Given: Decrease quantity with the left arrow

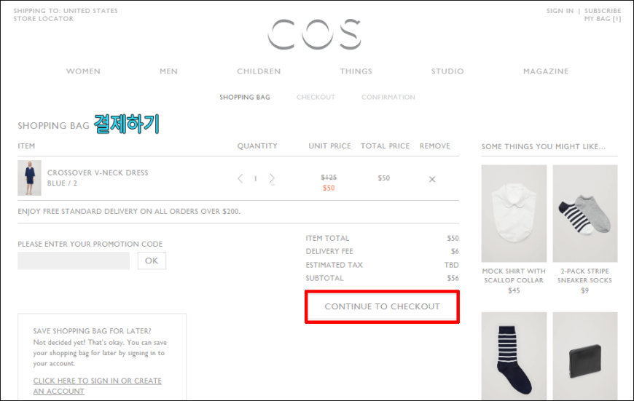Looking at the screenshot, I should tap(240, 178).
